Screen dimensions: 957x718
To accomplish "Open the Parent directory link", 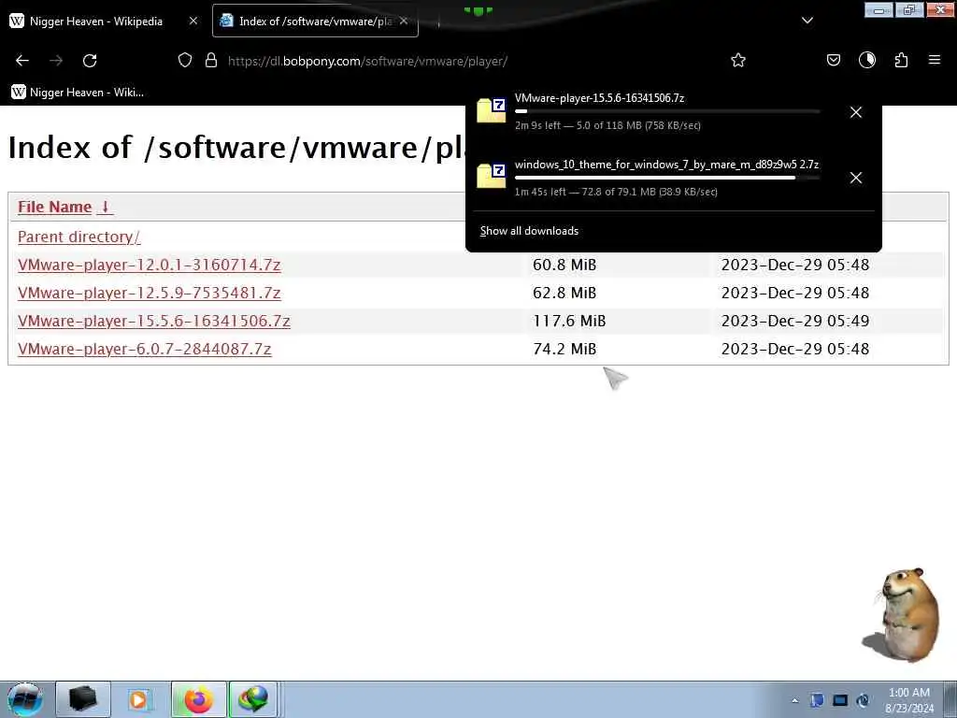I will click(x=79, y=237).
